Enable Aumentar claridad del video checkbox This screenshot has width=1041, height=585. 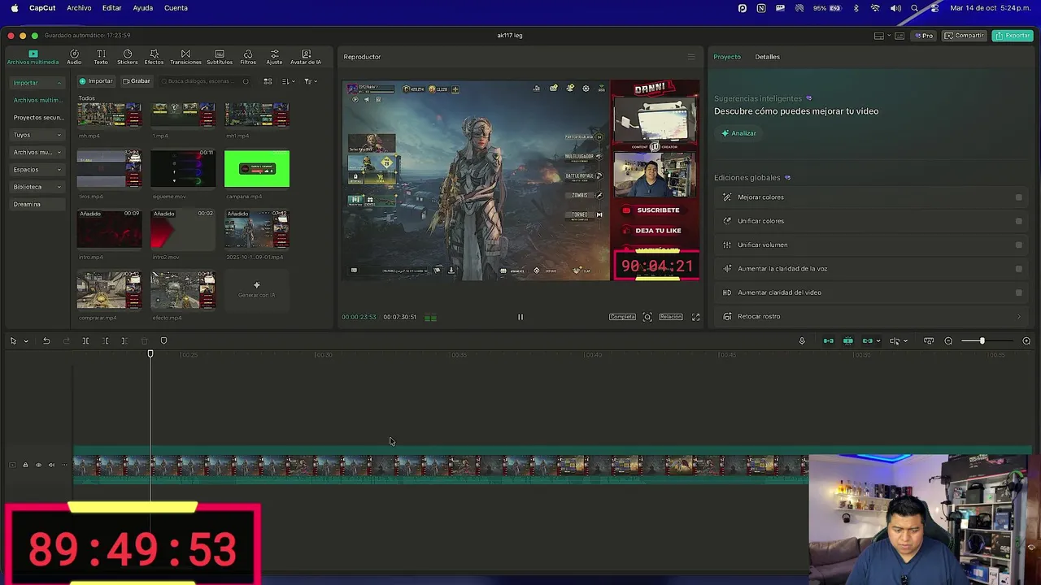click(x=1018, y=292)
